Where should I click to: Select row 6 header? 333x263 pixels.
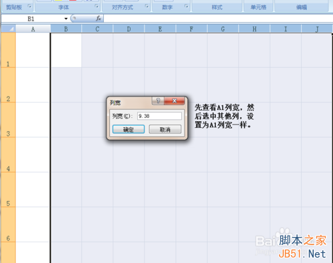pyautogui.click(x=8, y=224)
